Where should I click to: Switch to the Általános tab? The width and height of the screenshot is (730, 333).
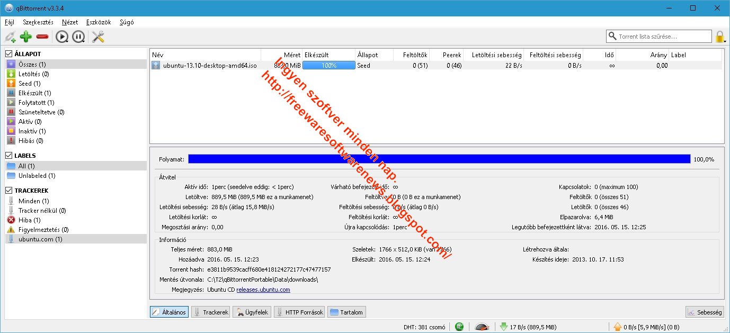click(x=169, y=312)
